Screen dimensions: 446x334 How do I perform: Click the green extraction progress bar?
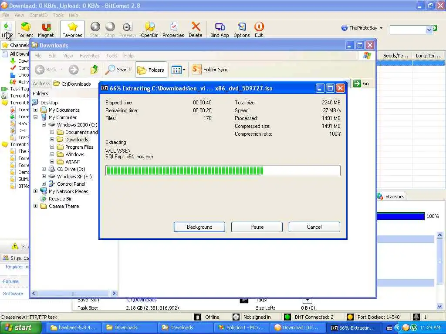coord(223,170)
